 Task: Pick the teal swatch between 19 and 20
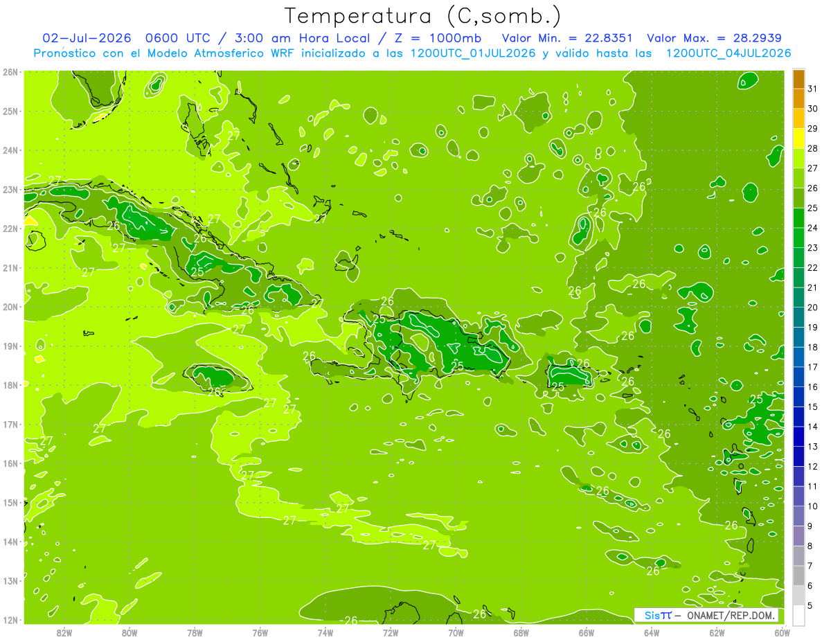(x=798, y=317)
